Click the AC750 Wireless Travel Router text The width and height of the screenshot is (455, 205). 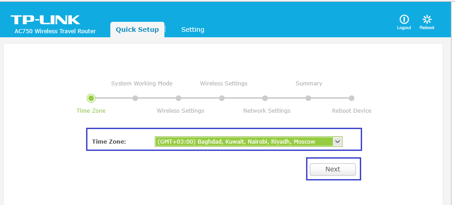click(x=55, y=31)
